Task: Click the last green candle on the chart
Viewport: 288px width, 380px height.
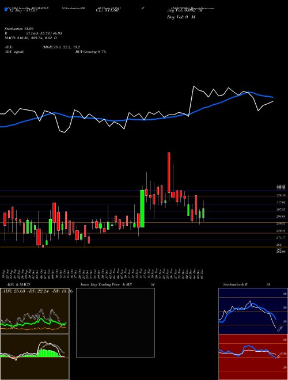Action: (203, 213)
